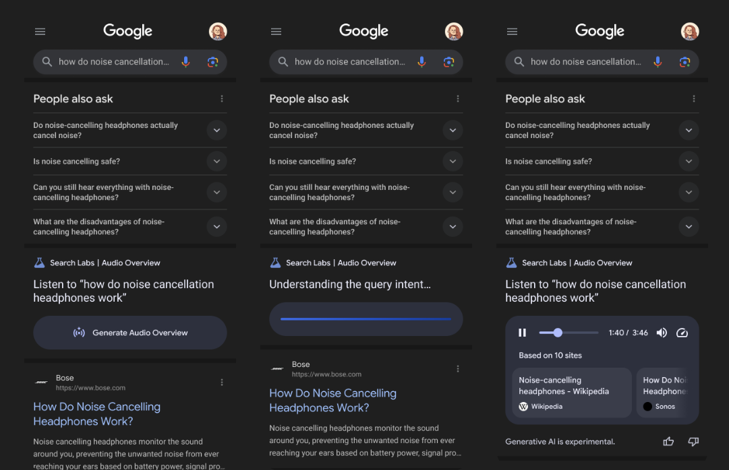Expand "Can you still hear everything" on third screen
Screen dimensions: 729x470
[689, 193]
